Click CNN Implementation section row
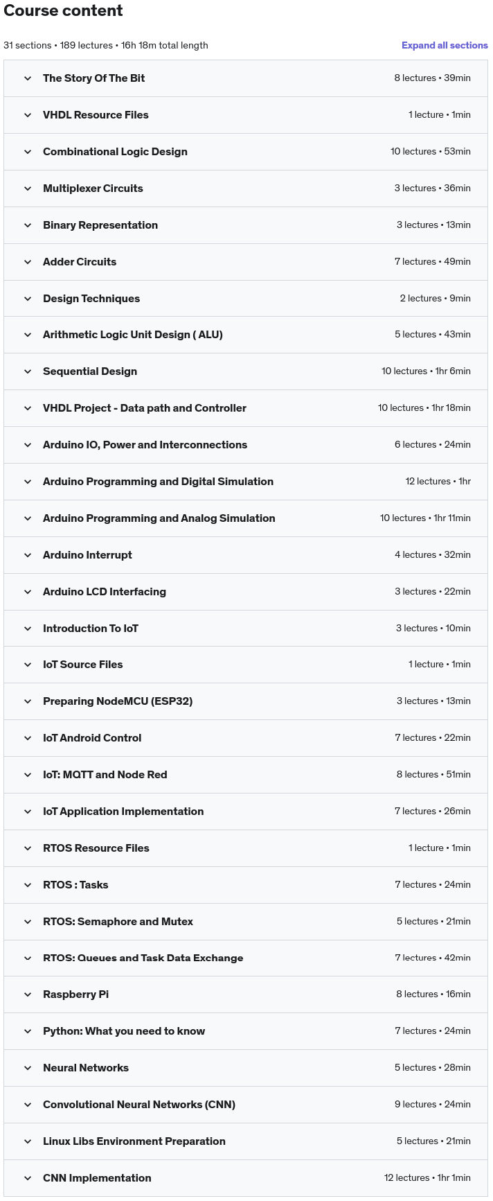Screen dimensions: 493x1201 [246, 1178]
